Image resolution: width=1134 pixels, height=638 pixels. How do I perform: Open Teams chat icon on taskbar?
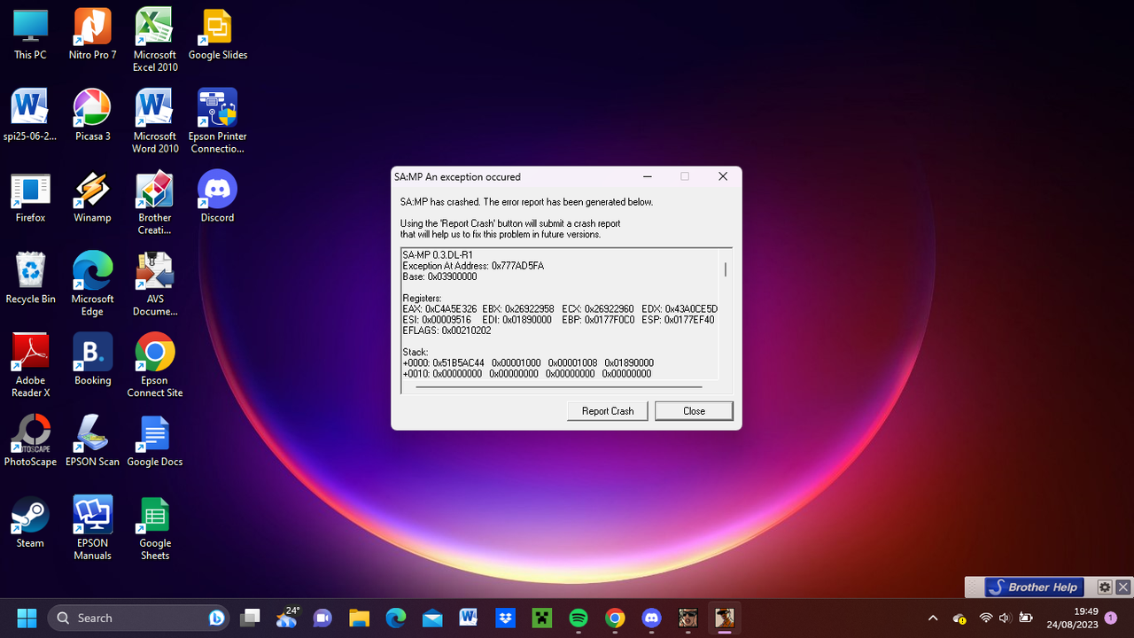pyautogui.click(x=322, y=618)
